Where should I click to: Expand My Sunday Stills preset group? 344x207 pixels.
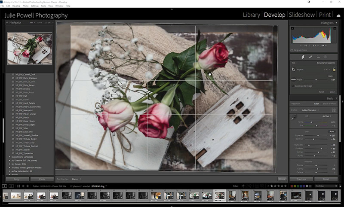tap(9, 164)
